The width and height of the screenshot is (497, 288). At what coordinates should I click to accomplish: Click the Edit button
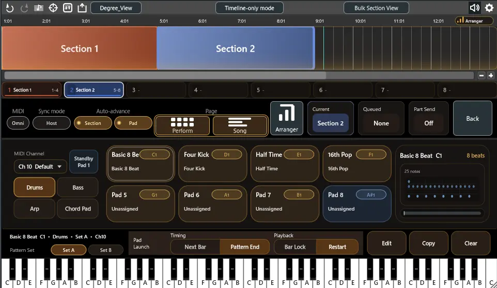pyautogui.click(x=386, y=243)
